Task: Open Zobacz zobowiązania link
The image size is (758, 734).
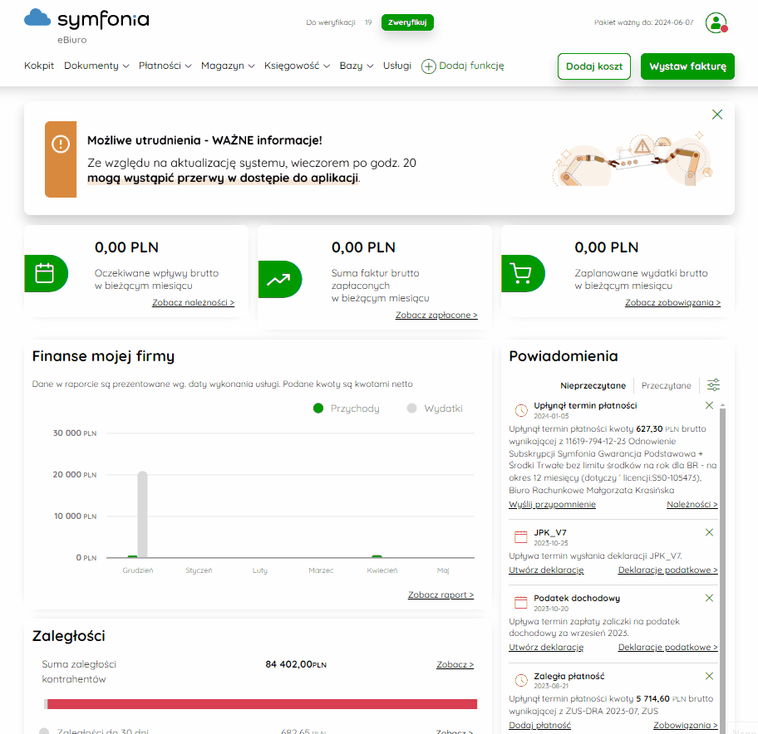Action: (x=672, y=303)
